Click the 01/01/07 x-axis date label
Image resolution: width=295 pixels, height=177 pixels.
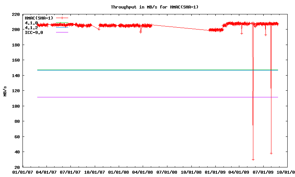pos(22,172)
